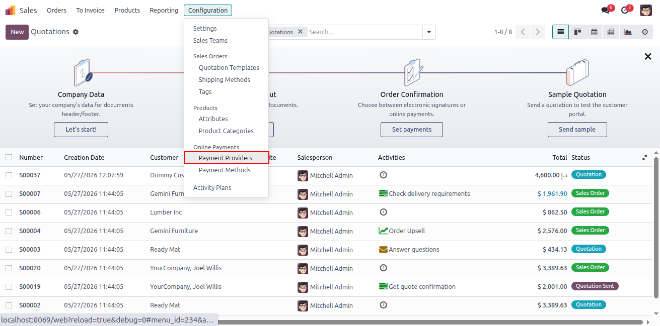Toggle the select-all header checkbox
The height and width of the screenshot is (326, 660).
coord(9,157)
